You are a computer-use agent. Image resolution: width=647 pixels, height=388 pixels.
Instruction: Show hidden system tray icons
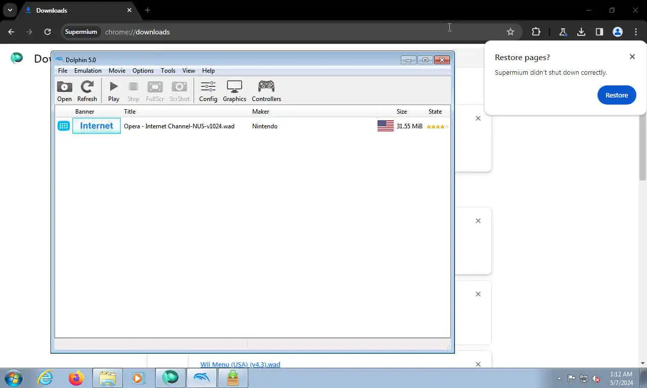[559, 378]
